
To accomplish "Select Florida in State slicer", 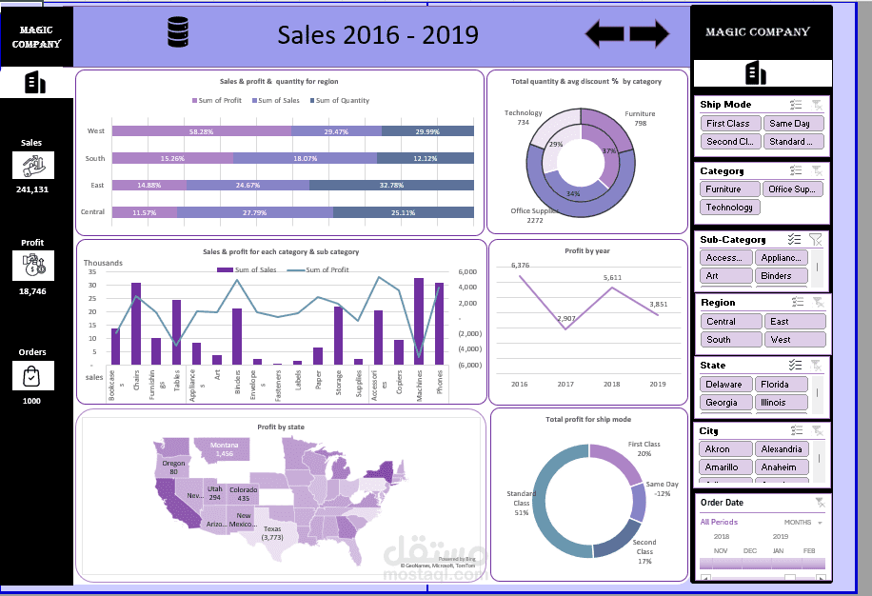I will [781, 385].
